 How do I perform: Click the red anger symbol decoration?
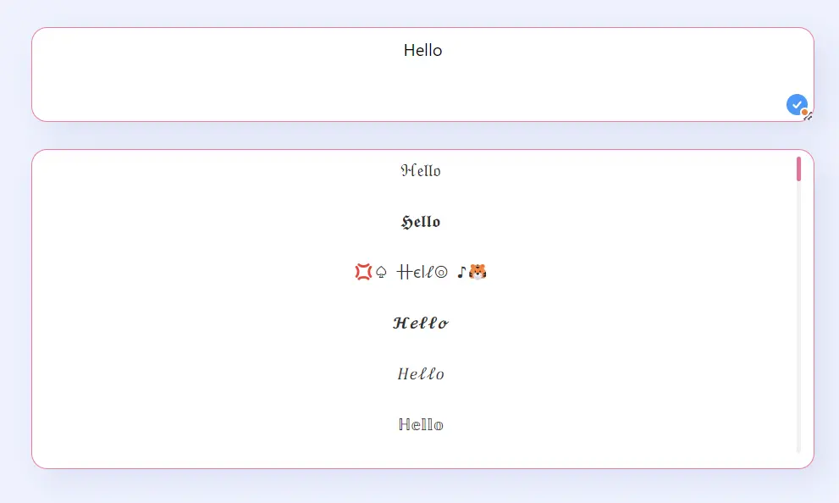[362, 271]
